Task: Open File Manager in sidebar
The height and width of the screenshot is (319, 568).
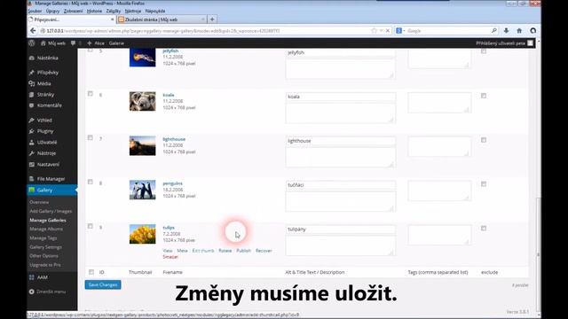Action: click(x=51, y=179)
